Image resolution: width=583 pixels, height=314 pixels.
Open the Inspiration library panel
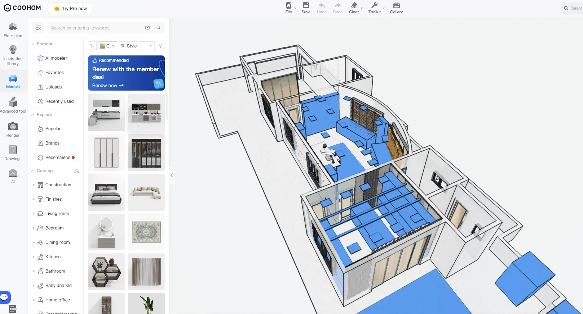pos(13,55)
